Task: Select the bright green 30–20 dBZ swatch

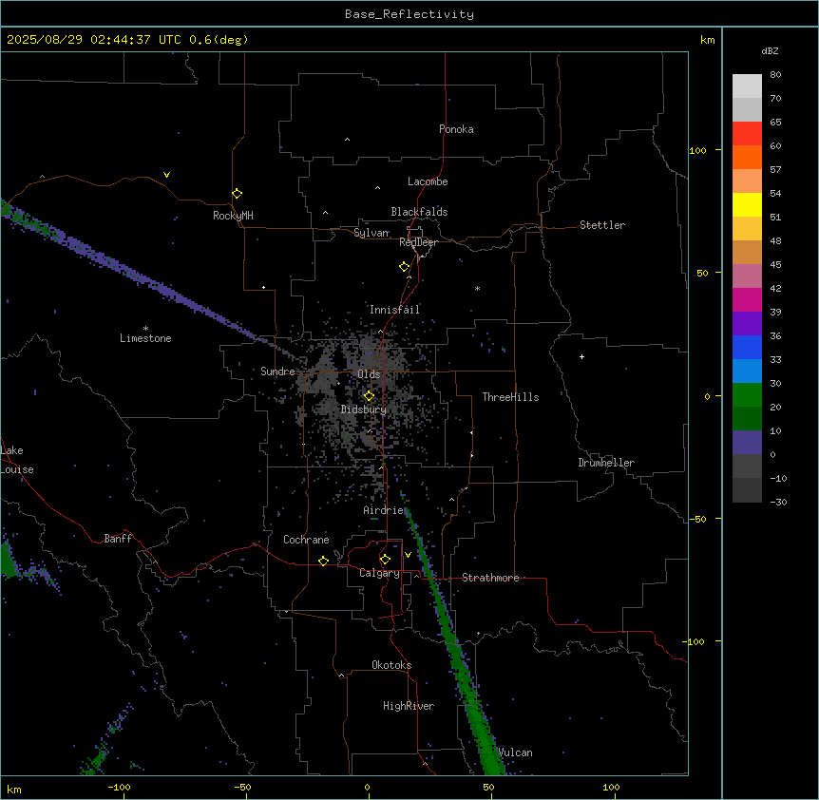Action: (x=747, y=395)
